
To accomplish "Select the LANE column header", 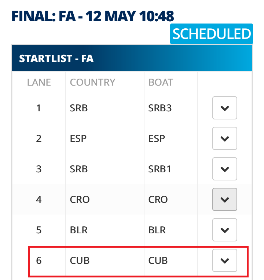I will [39, 82].
